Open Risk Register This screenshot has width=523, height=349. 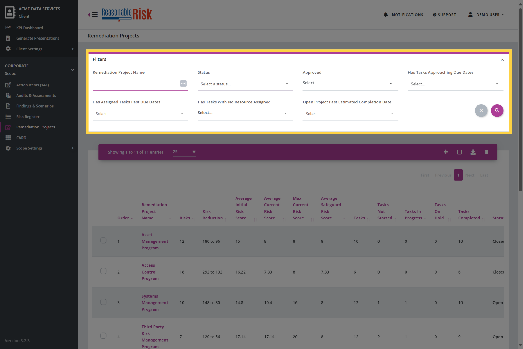tap(28, 117)
